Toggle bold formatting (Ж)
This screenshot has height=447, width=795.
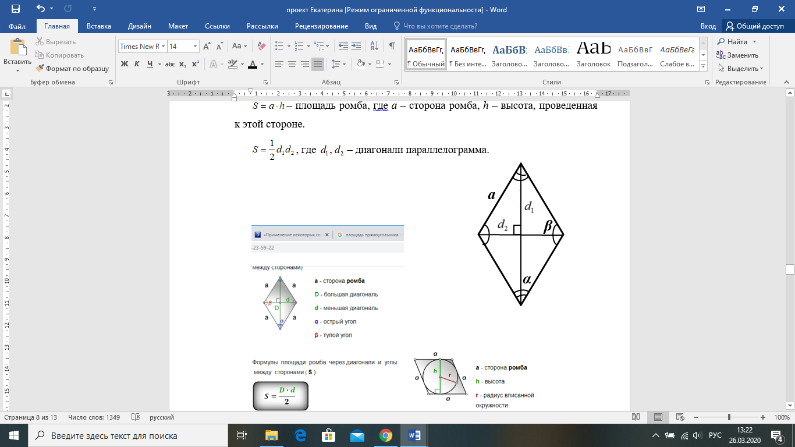coord(124,64)
